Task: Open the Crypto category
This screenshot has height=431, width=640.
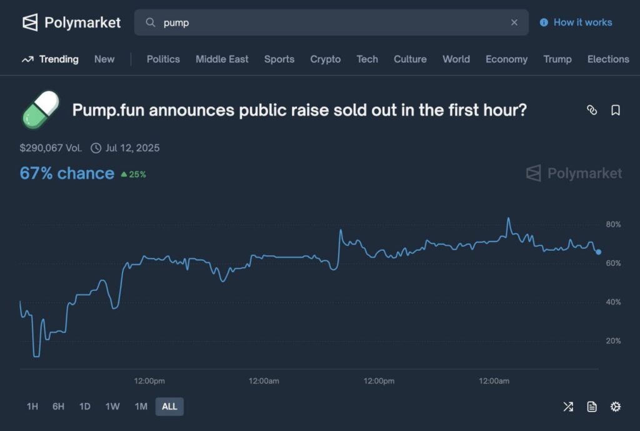Action: (x=325, y=59)
